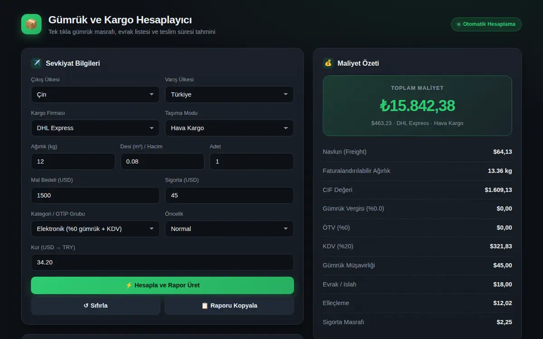Image resolution: width=543 pixels, height=339 pixels.
Task: Click the Sigorta Masrafı value $2,25
Action: (505, 322)
